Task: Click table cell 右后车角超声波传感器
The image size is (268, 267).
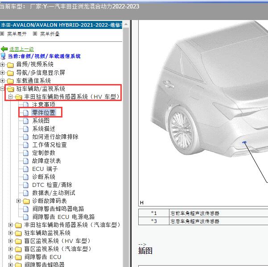Action: click(219, 221)
